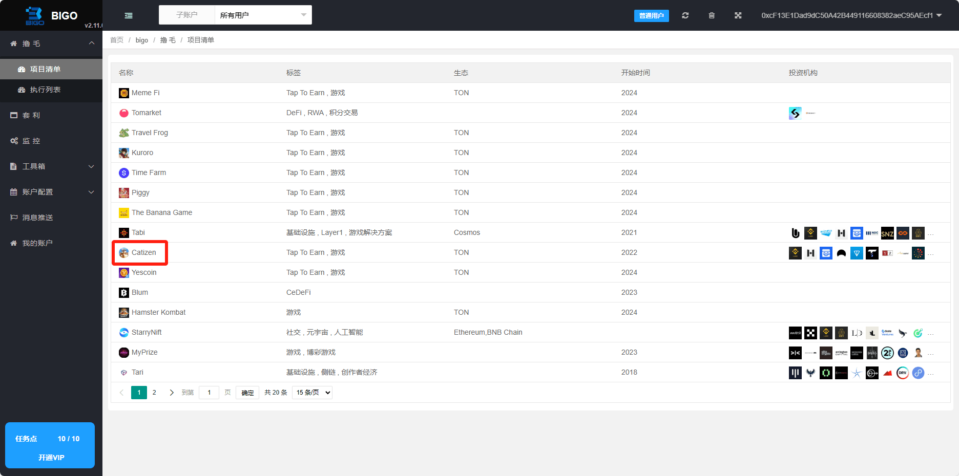Click the StarryNift project name

coord(147,332)
